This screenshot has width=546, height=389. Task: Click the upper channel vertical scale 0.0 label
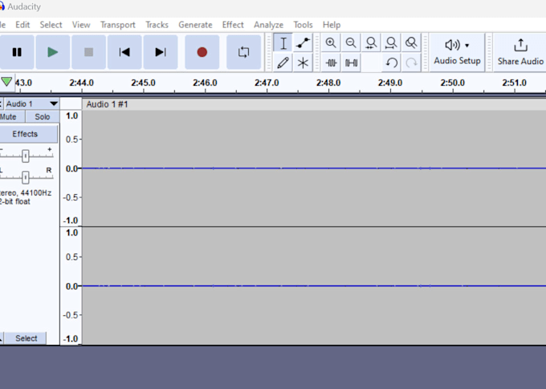[71, 168]
